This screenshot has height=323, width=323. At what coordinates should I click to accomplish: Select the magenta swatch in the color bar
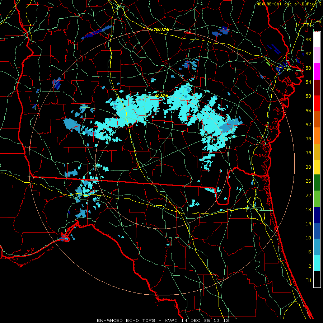pos(317,71)
